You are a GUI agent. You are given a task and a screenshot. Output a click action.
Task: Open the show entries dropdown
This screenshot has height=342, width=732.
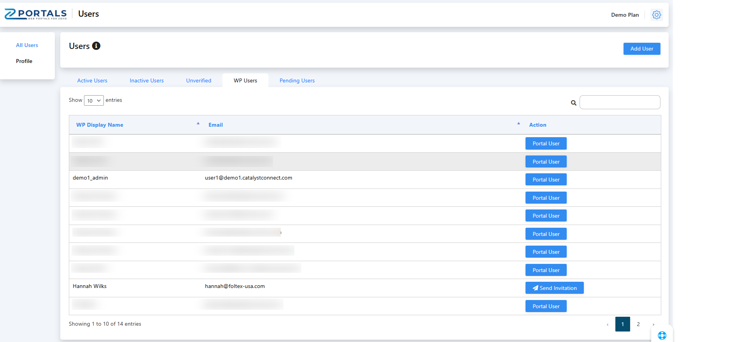point(94,101)
